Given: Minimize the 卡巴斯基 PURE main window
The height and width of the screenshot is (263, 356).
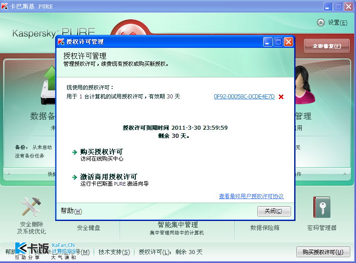Looking at the screenshot, I should pyautogui.click(x=328, y=7).
